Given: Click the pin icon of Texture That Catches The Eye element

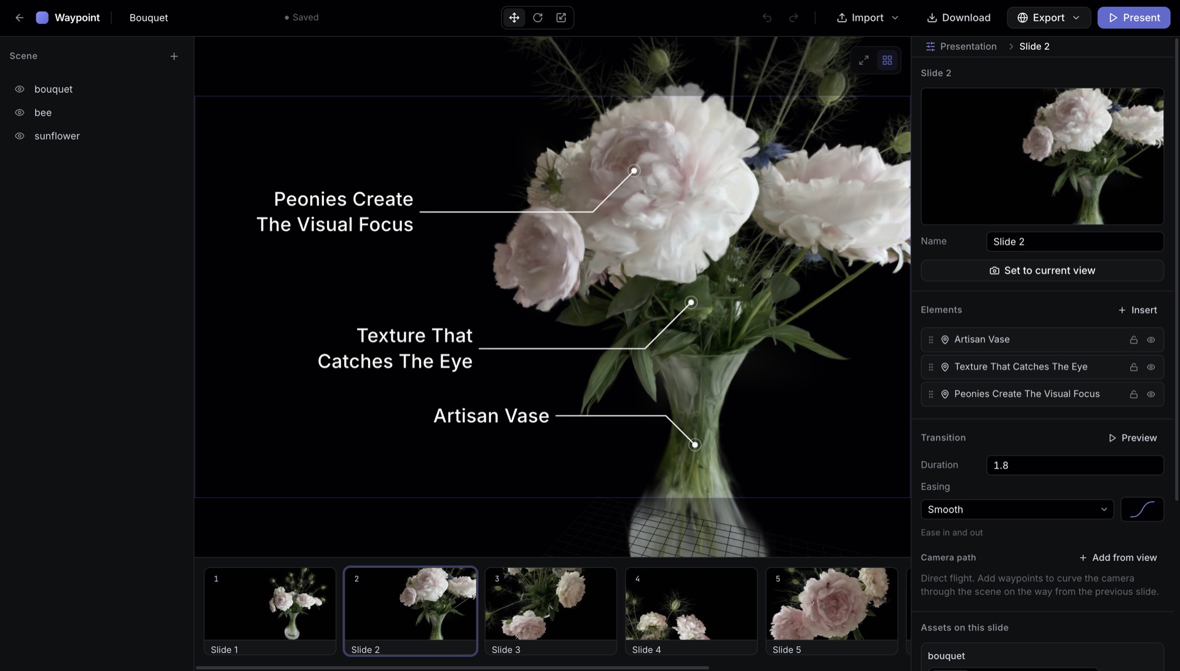Looking at the screenshot, I should click(945, 367).
